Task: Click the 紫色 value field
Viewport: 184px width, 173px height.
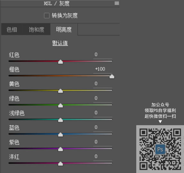Action: 103,143
